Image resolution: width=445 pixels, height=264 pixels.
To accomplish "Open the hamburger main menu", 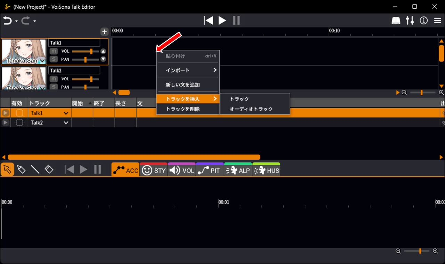I will click(x=438, y=21).
